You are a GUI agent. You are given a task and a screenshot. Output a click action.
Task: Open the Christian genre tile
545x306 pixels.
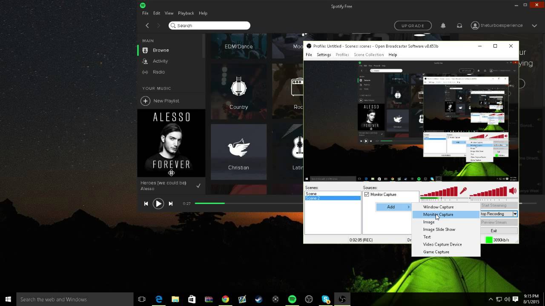[x=238, y=152]
